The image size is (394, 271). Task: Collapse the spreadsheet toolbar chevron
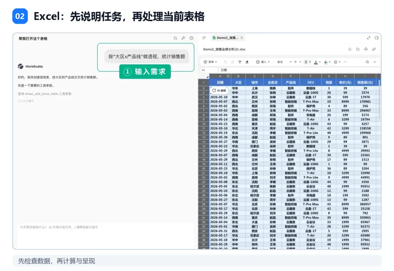374,62
